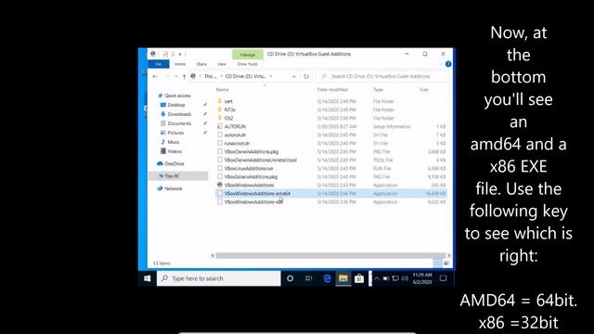Select the 'AUTORUN' setup information file

click(235, 126)
